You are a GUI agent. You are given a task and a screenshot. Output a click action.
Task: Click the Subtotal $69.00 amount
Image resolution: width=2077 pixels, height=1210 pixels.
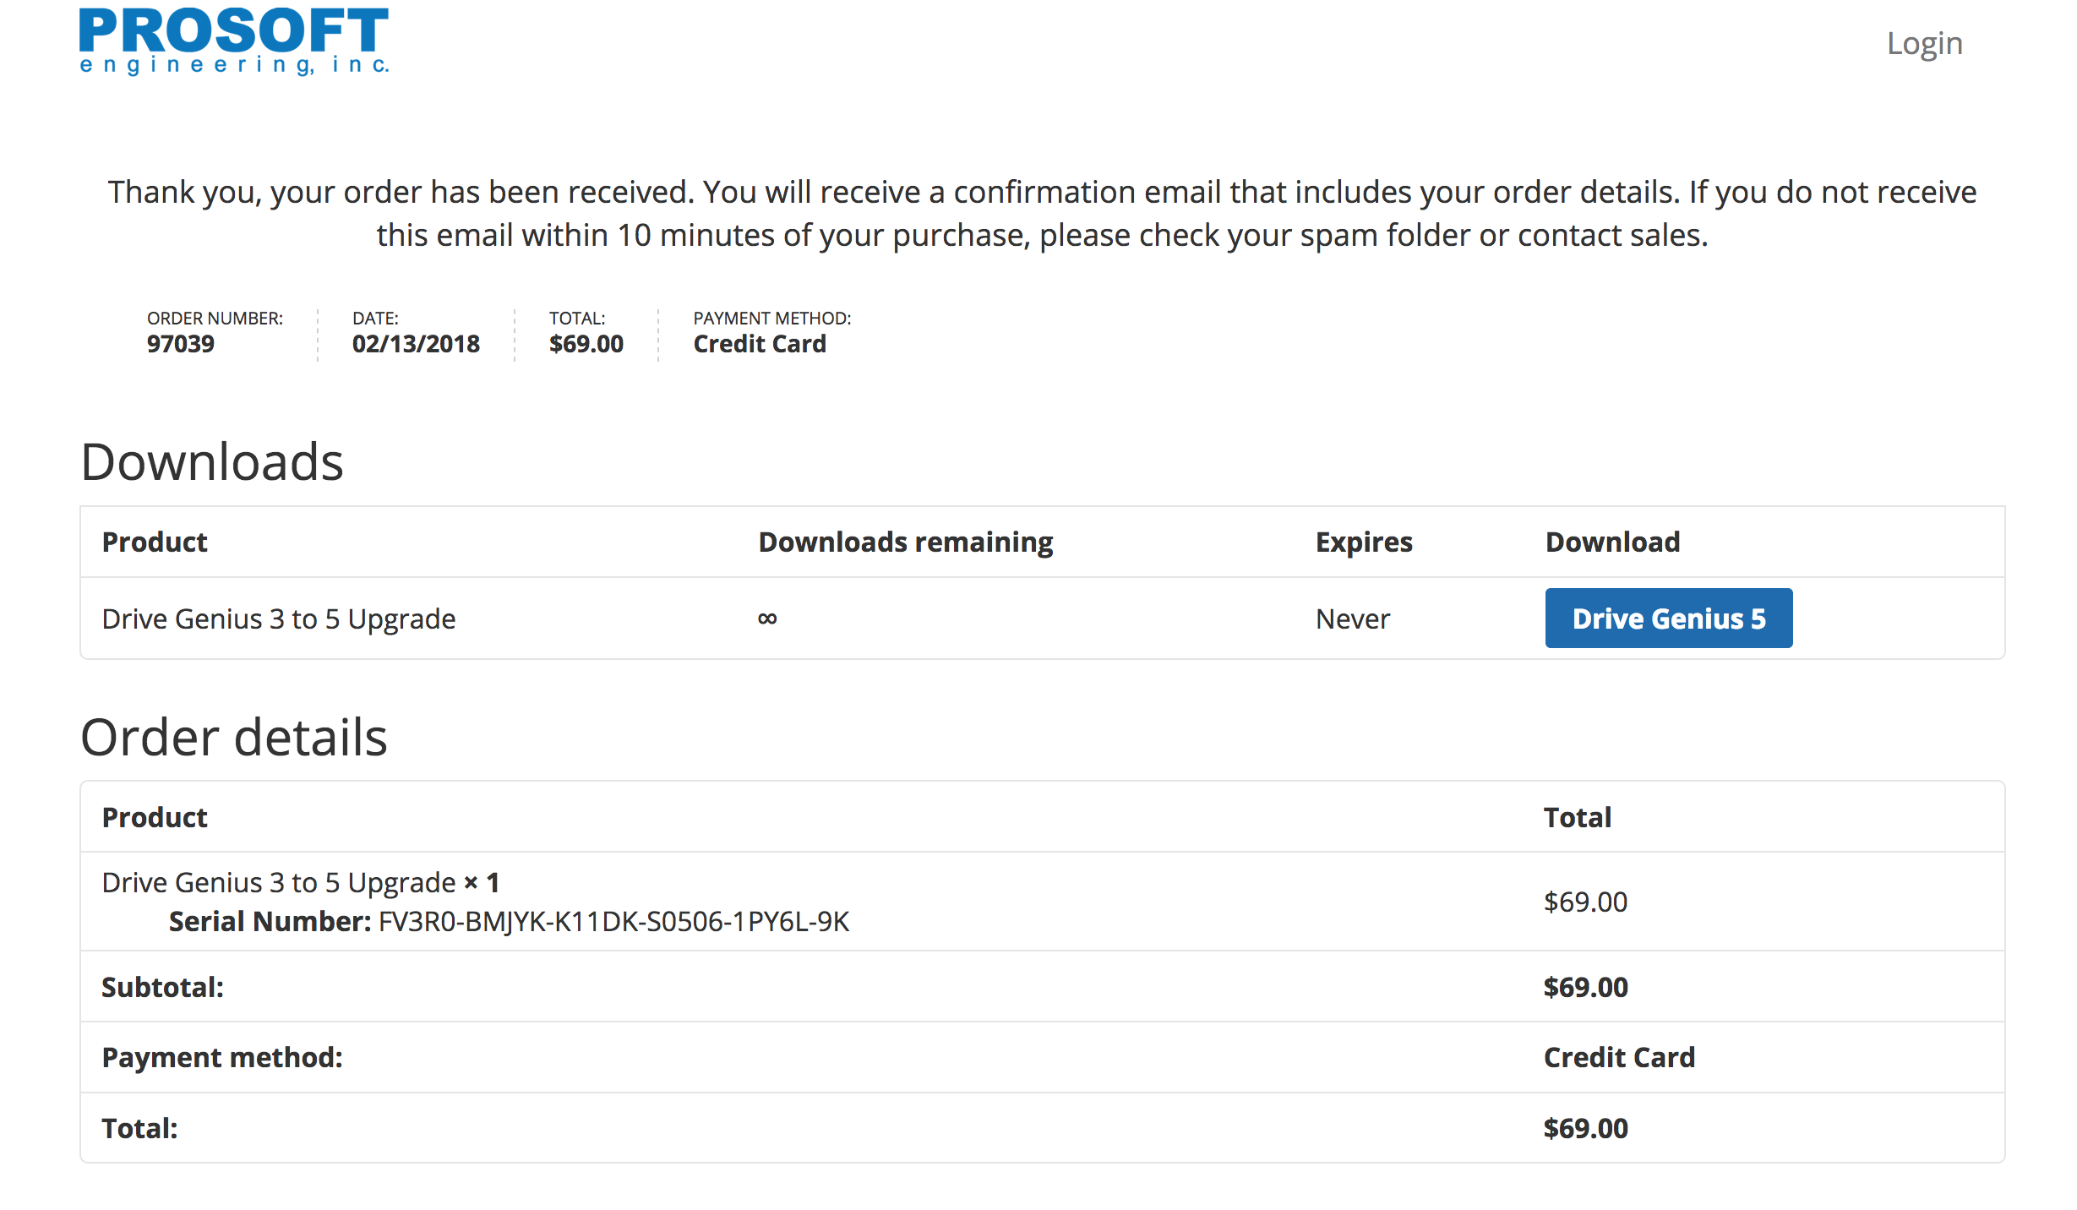click(1585, 987)
